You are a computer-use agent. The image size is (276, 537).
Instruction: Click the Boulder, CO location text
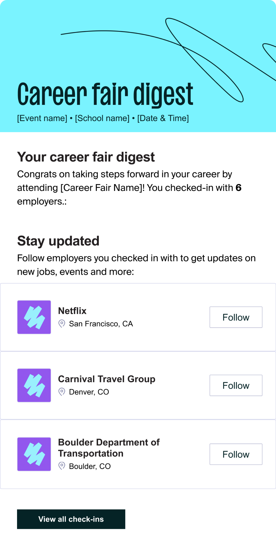pyautogui.click(x=90, y=466)
